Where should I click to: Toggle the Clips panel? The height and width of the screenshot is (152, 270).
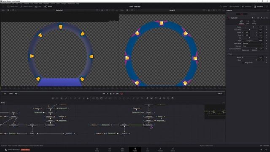pos(38,7)
